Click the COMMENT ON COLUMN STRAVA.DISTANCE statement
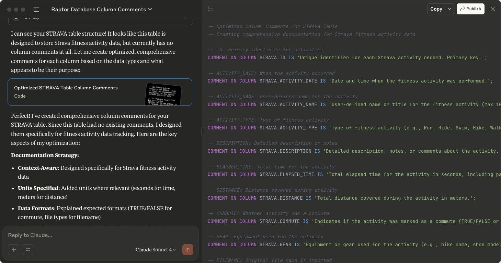The image size is (501, 263). coord(342,198)
